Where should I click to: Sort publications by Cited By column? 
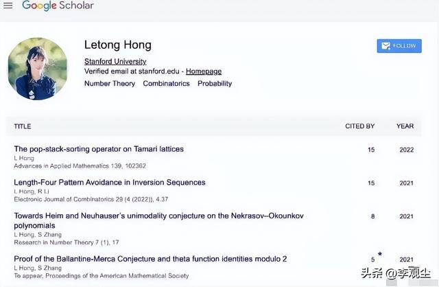pos(359,126)
